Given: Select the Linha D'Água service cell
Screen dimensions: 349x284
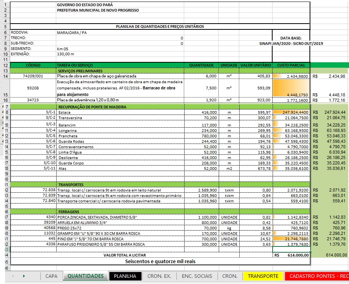Looking at the screenshot, I should [x=120, y=152].
